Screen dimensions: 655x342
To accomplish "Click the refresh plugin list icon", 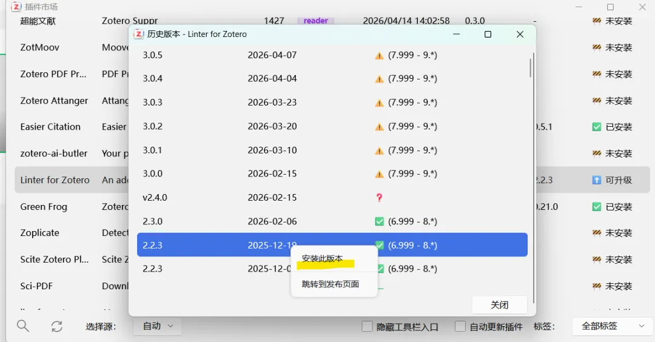I will tap(57, 326).
